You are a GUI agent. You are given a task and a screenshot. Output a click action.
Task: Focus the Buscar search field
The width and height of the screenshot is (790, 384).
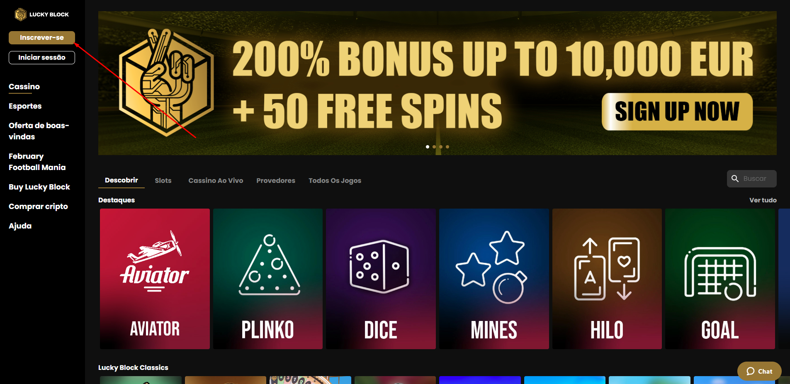tap(752, 179)
